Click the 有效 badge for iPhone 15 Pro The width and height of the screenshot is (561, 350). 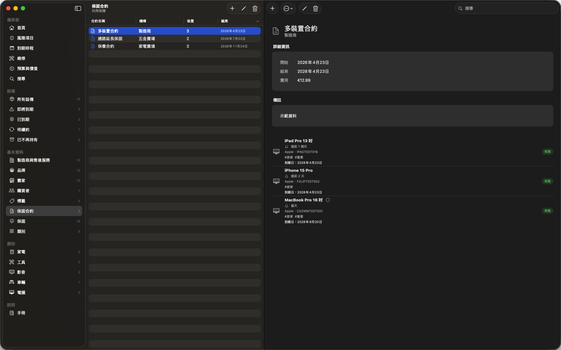(547, 181)
